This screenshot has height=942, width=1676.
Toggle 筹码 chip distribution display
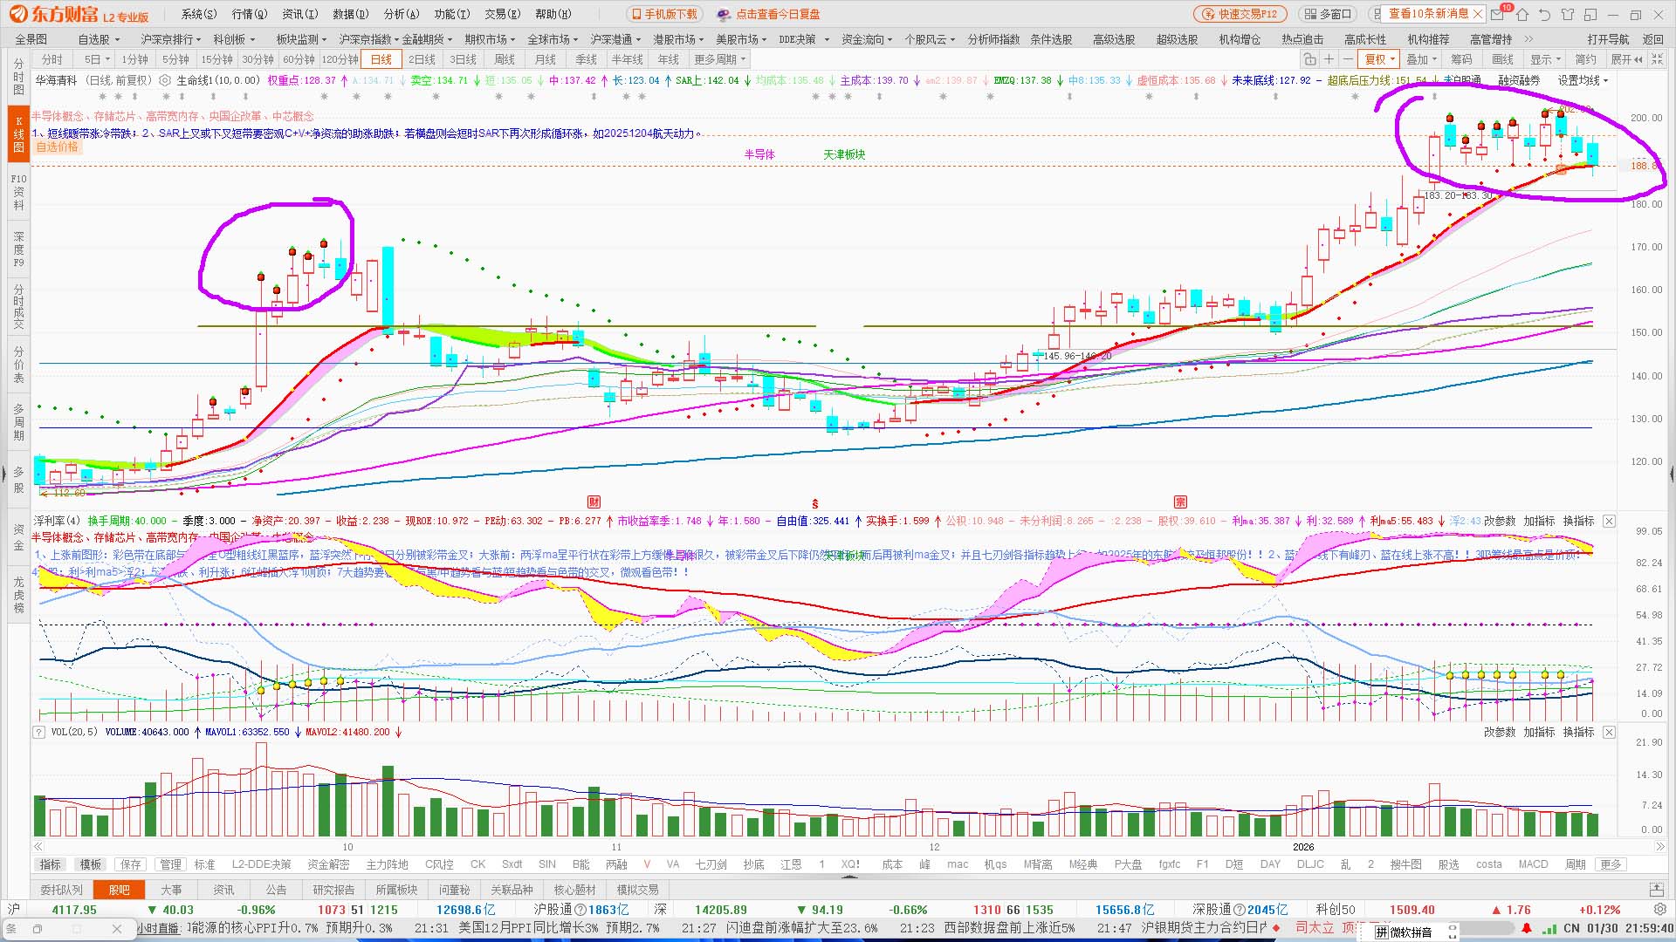(1461, 59)
